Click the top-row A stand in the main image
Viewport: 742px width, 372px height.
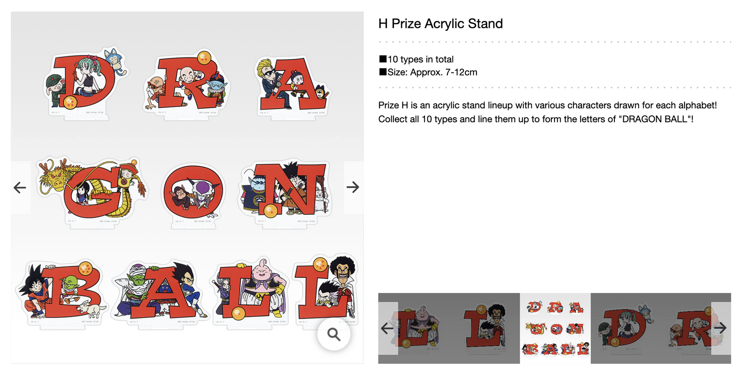click(x=291, y=86)
